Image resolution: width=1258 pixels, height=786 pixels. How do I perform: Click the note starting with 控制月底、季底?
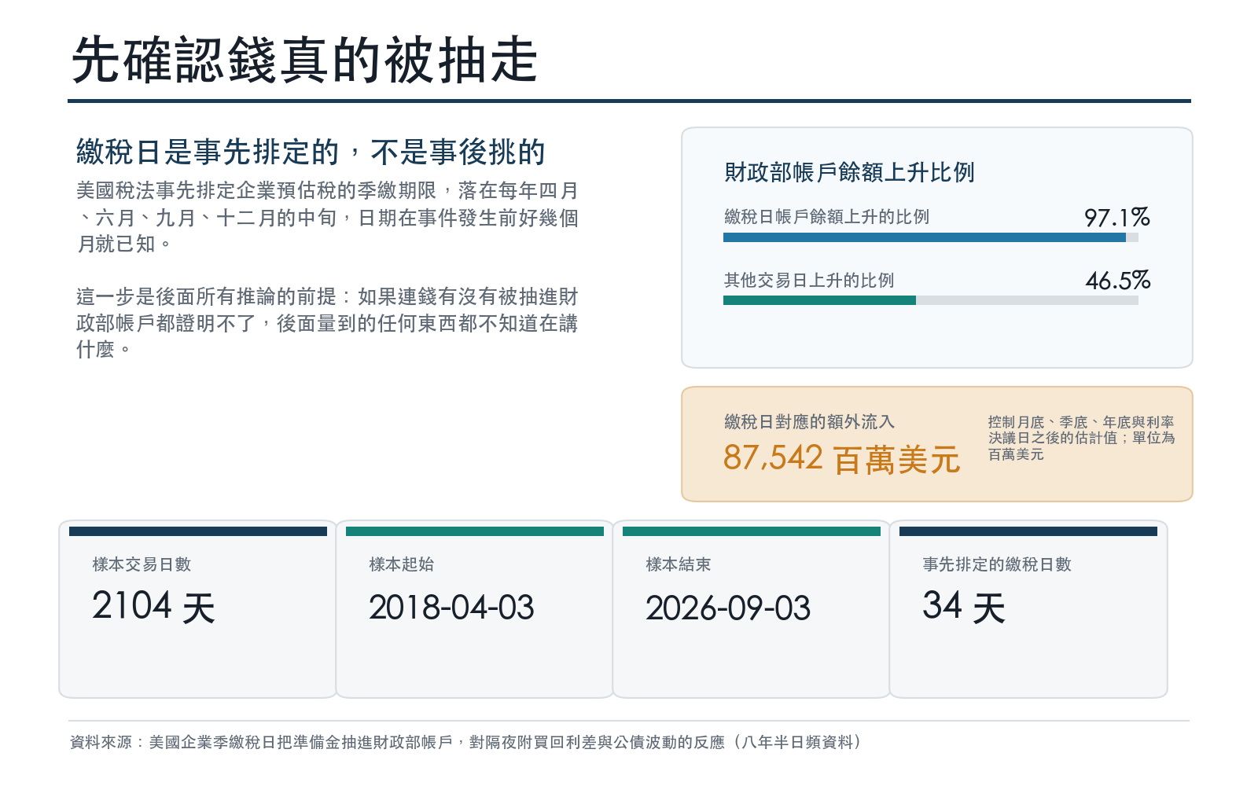[1081, 438]
